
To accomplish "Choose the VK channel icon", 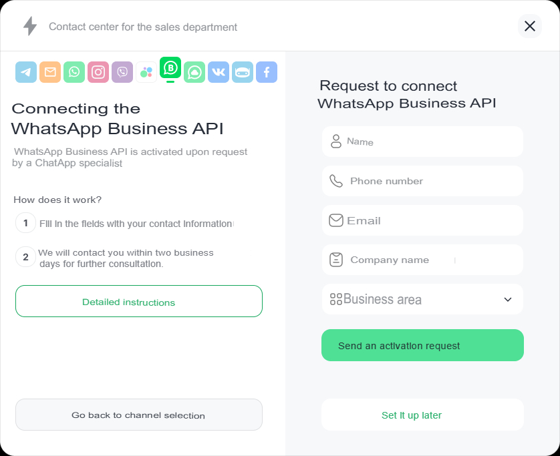I will pyautogui.click(x=219, y=72).
